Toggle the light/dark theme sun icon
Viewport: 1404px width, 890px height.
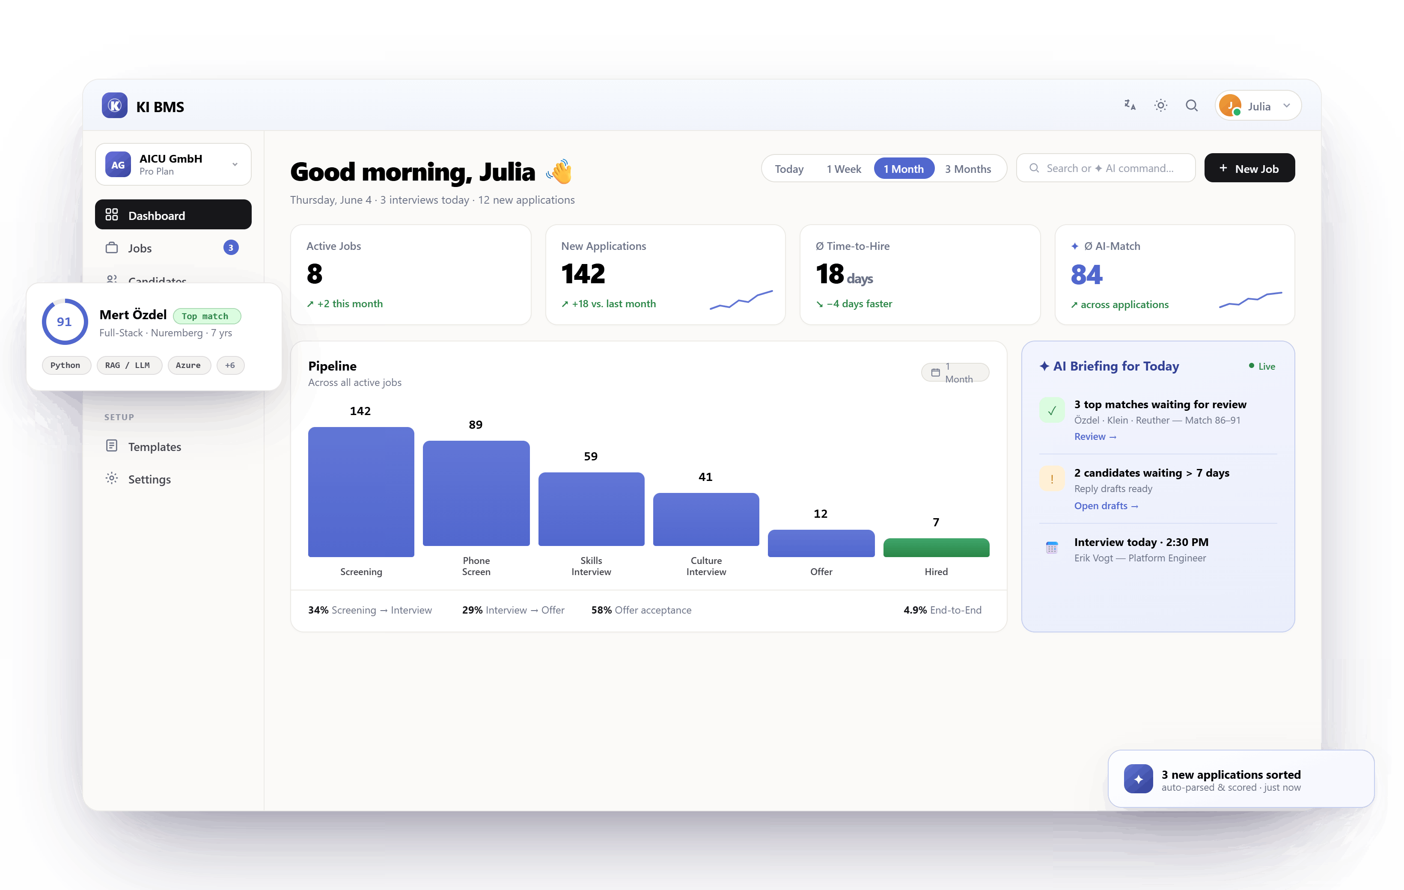pos(1161,106)
